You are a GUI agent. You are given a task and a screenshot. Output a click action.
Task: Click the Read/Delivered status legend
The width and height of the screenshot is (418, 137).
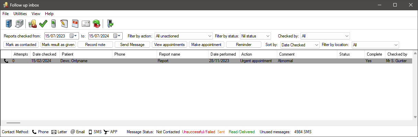point(242,132)
